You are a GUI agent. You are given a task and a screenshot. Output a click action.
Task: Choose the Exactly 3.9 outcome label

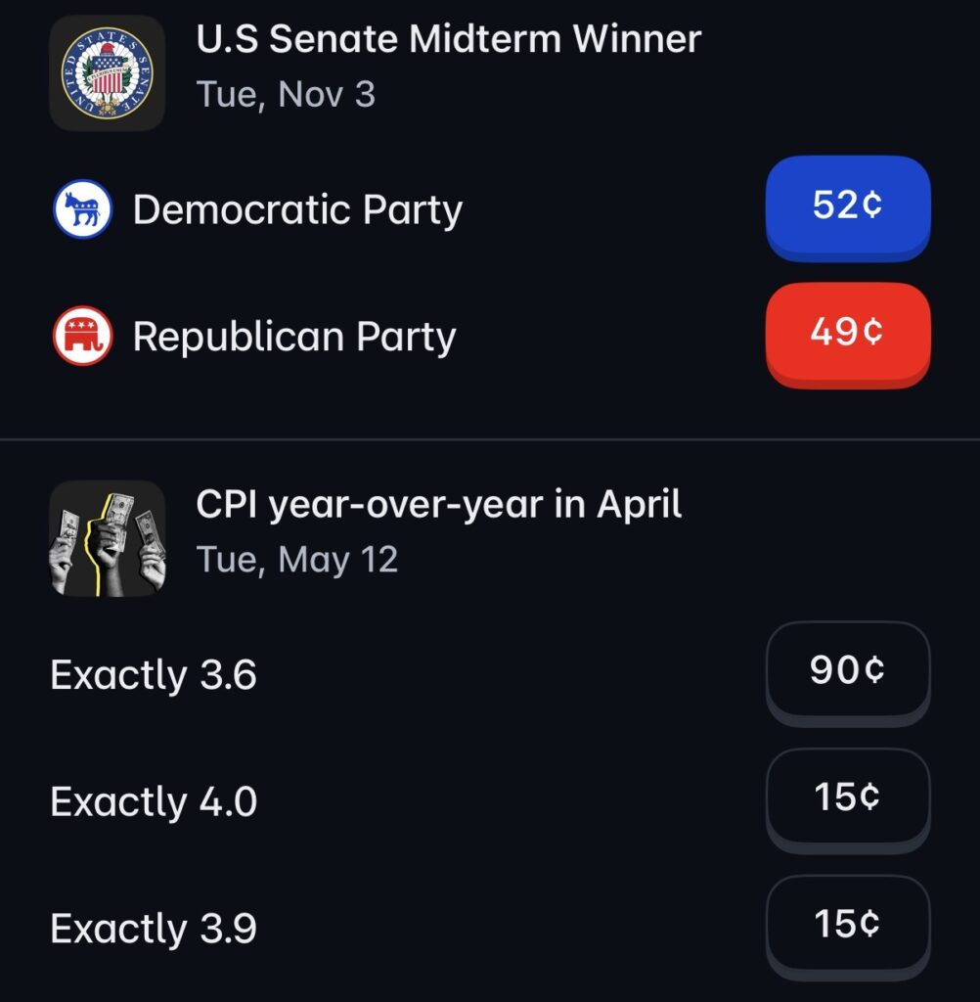tap(154, 930)
